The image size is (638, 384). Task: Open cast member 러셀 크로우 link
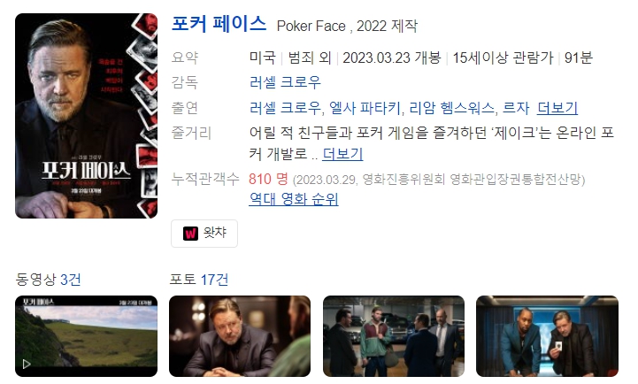coord(285,108)
